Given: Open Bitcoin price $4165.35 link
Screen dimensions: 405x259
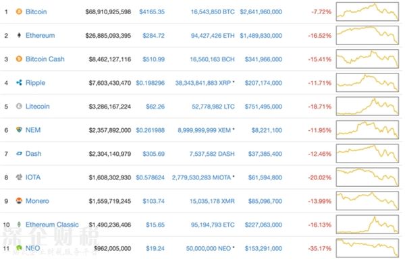Looking at the screenshot, I should pyautogui.click(x=152, y=12).
